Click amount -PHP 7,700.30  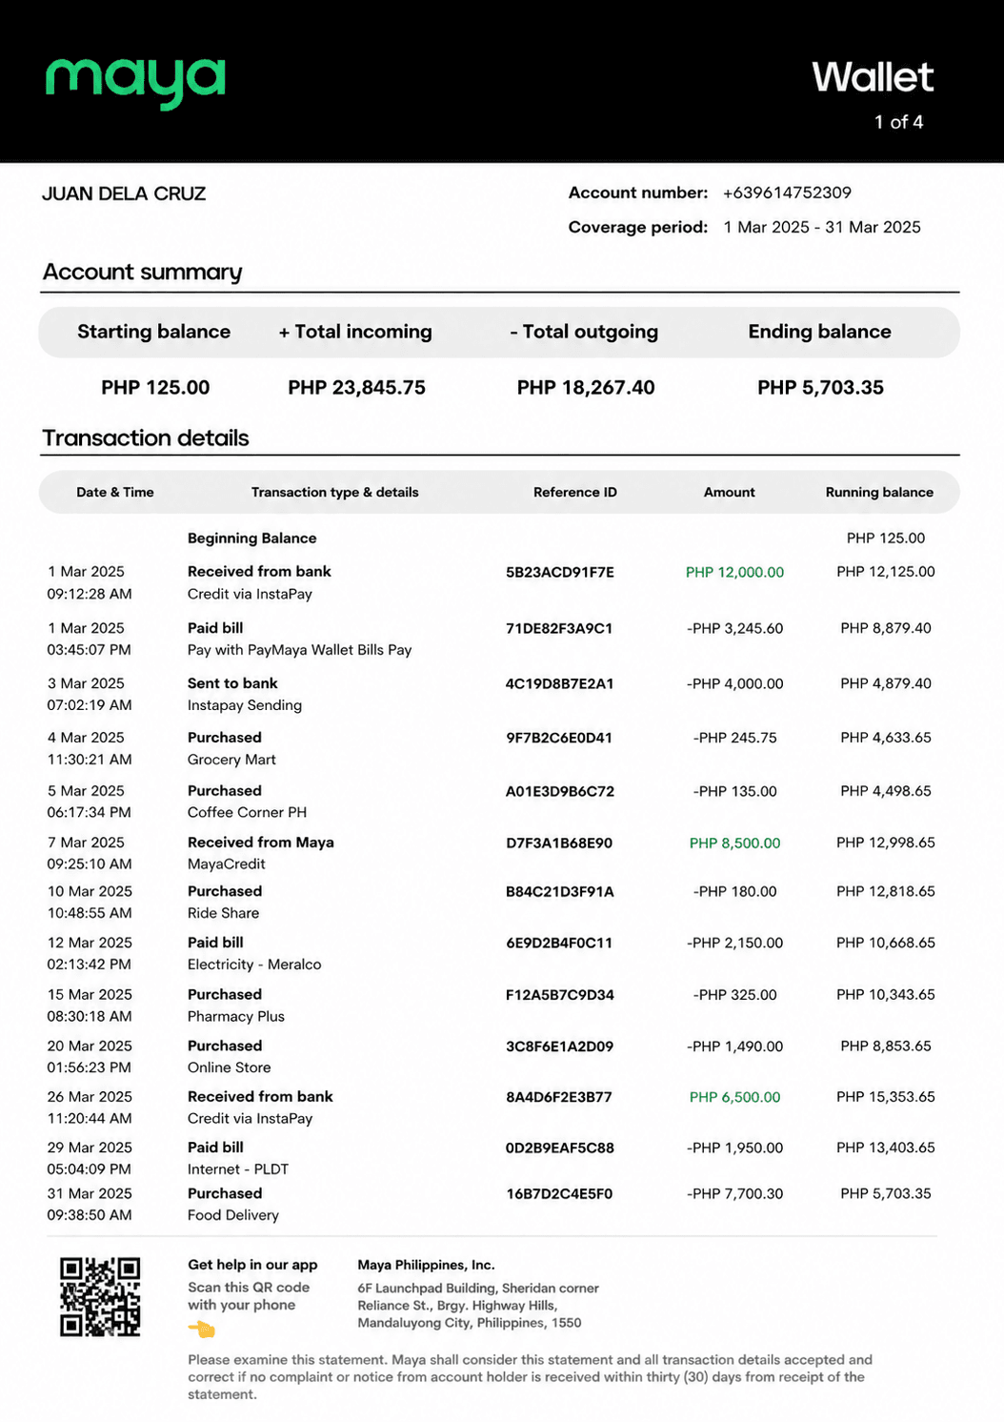(x=734, y=1193)
